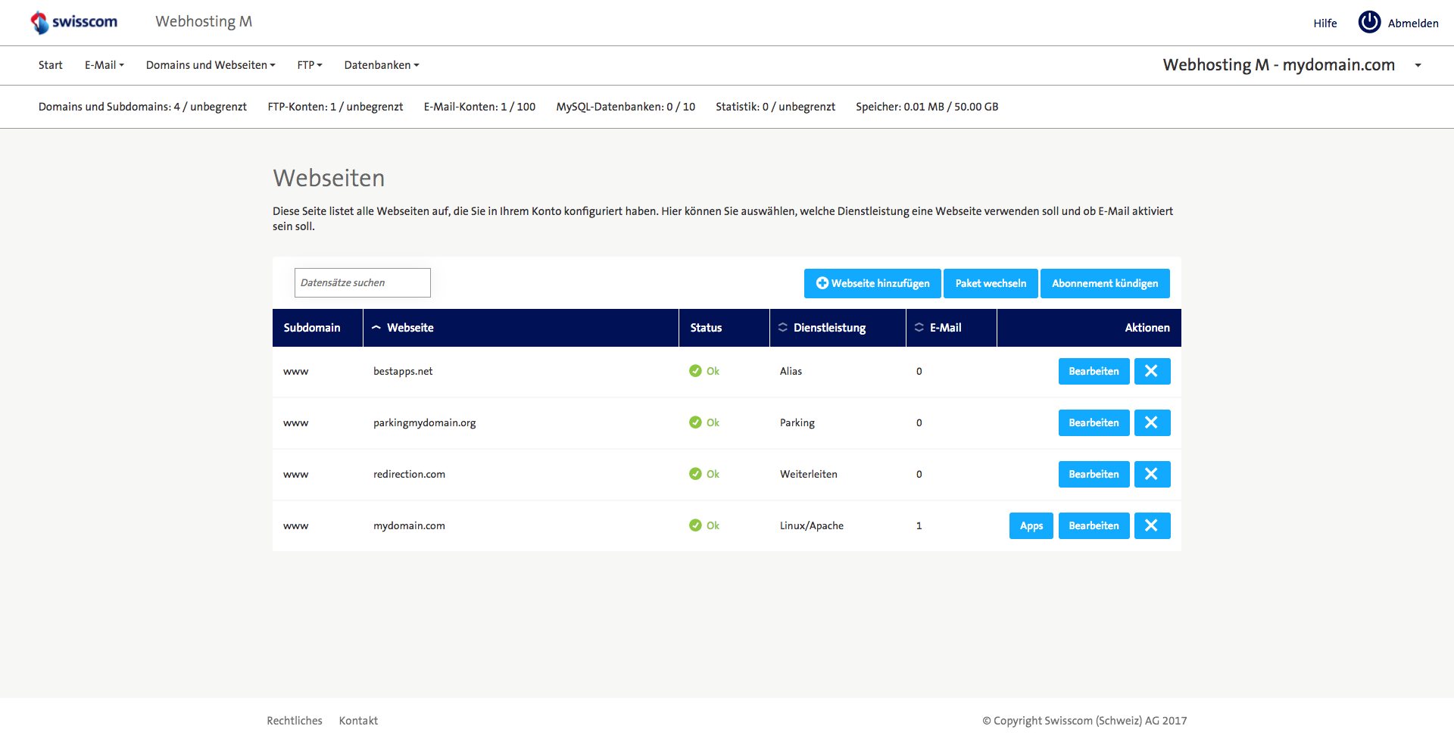Click the power icon next to Abmelden
1454x748 pixels.
click(1369, 22)
